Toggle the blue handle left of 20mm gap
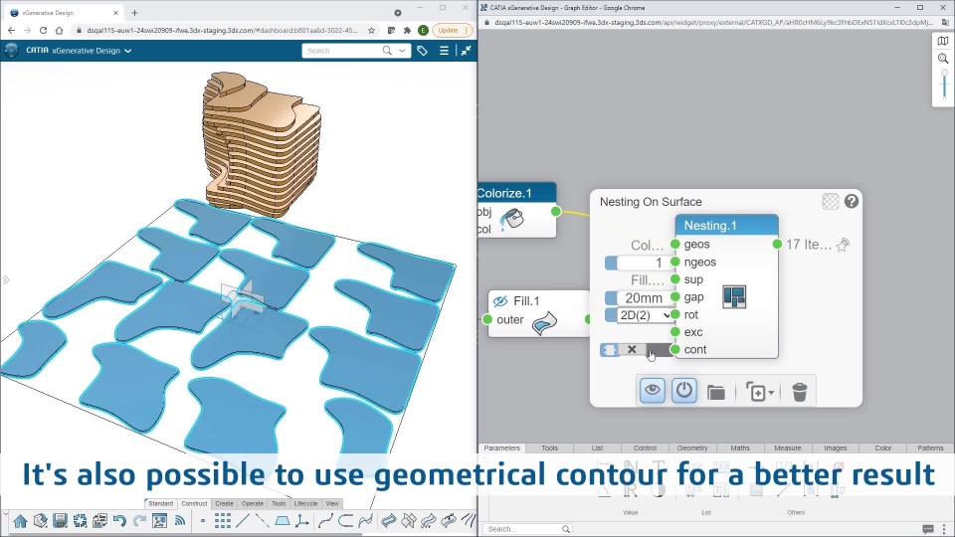Image resolution: width=955 pixels, height=537 pixels. click(x=611, y=297)
